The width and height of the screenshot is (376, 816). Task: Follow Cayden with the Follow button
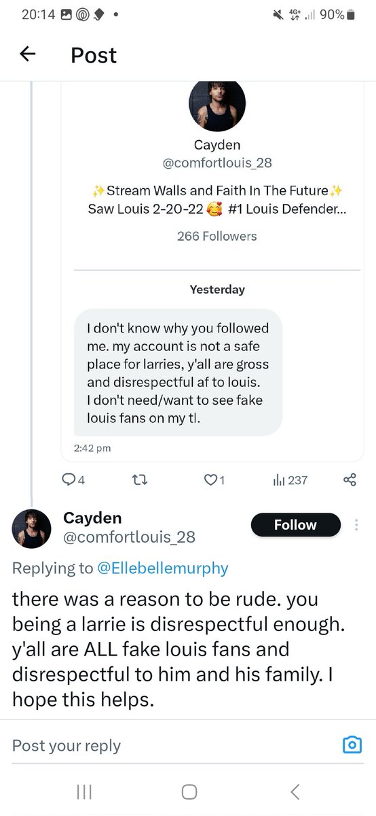[x=295, y=525]
